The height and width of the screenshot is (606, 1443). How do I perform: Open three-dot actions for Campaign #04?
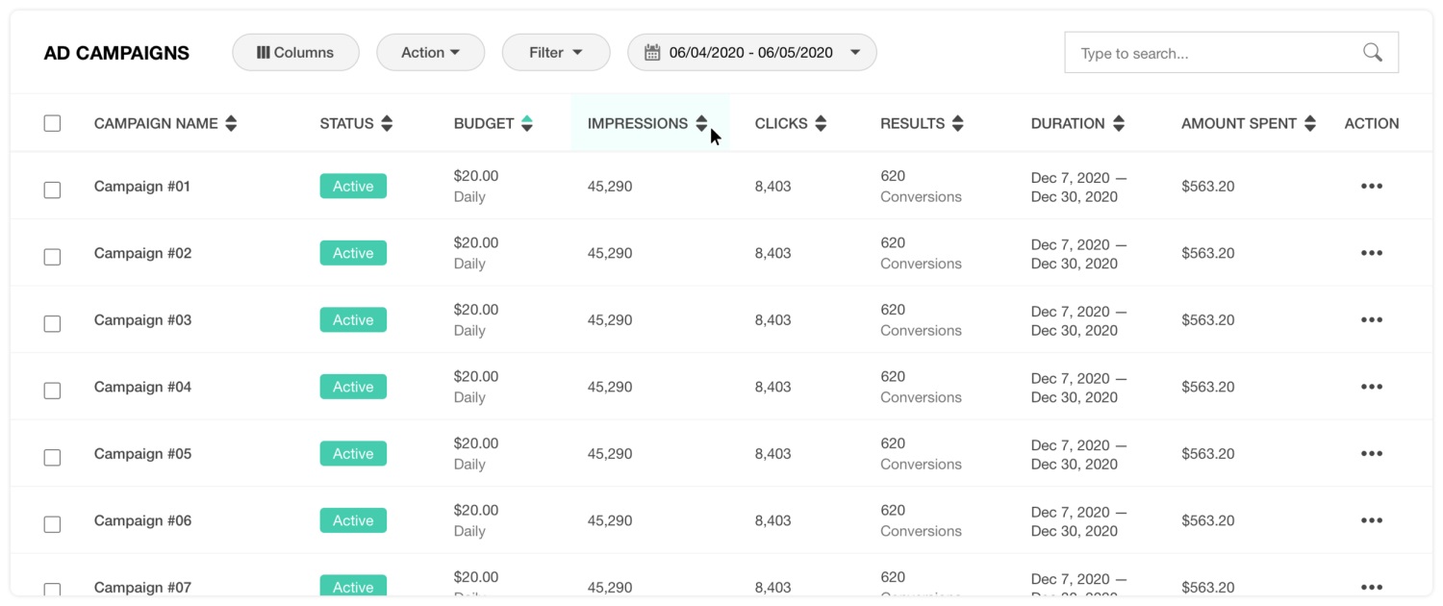[1372, 387]
